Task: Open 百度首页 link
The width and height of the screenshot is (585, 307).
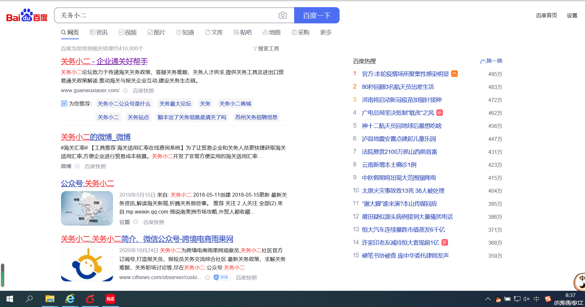Action: pyautogui.click(x=546, y=15)
